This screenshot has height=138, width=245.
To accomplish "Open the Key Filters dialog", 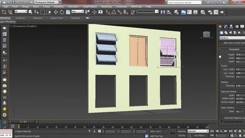I will click(200, 135).
